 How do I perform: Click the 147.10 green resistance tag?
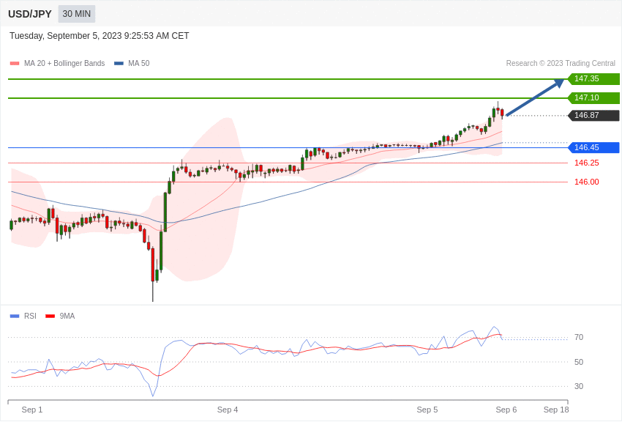pyautogui.click(x=593, y=97)
